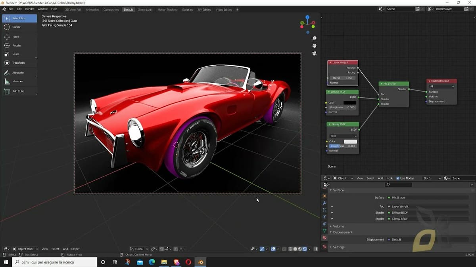Switch to the UV Editing workspace tab
Image resolution: width=476 pixels, height=267 pixels.
pyautogui.click(x=204, y=9)
